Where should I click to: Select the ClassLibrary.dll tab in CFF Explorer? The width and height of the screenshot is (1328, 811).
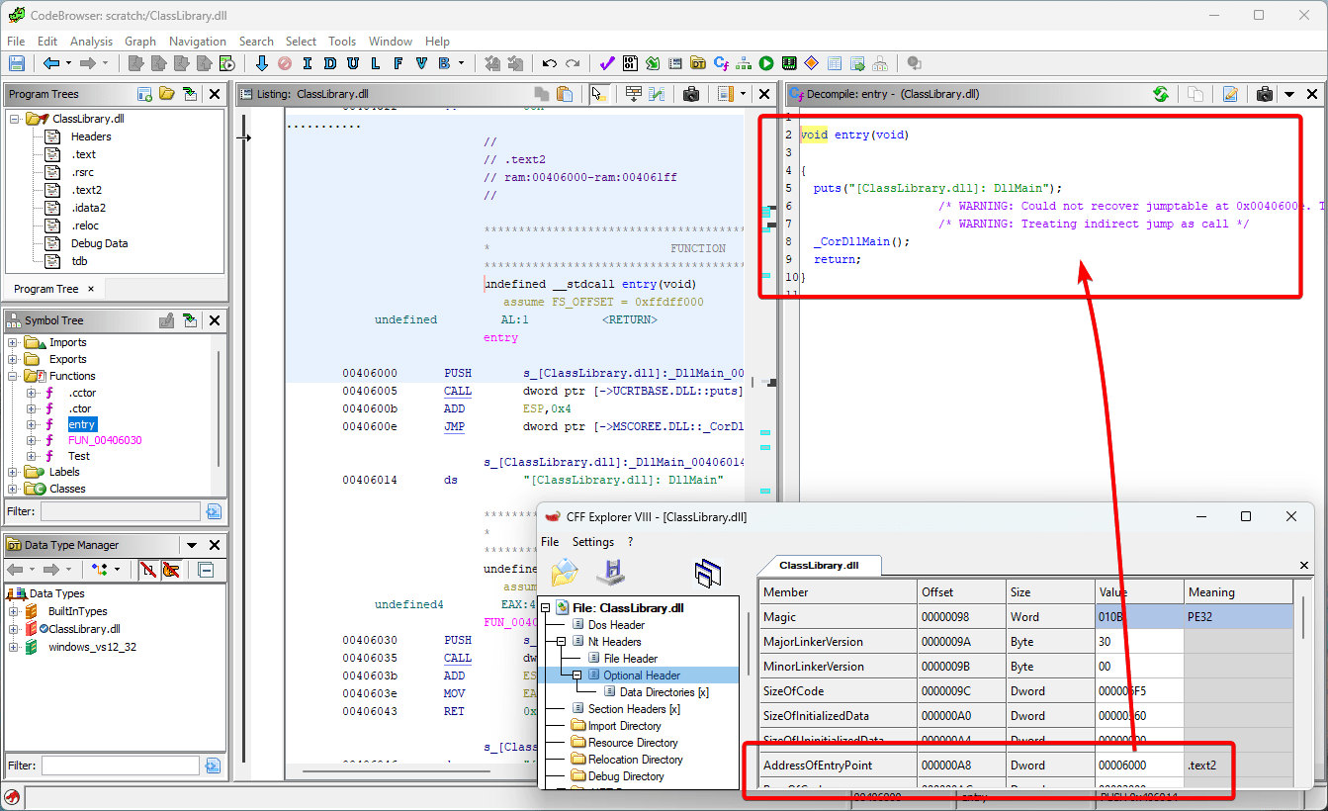[819, 566]
